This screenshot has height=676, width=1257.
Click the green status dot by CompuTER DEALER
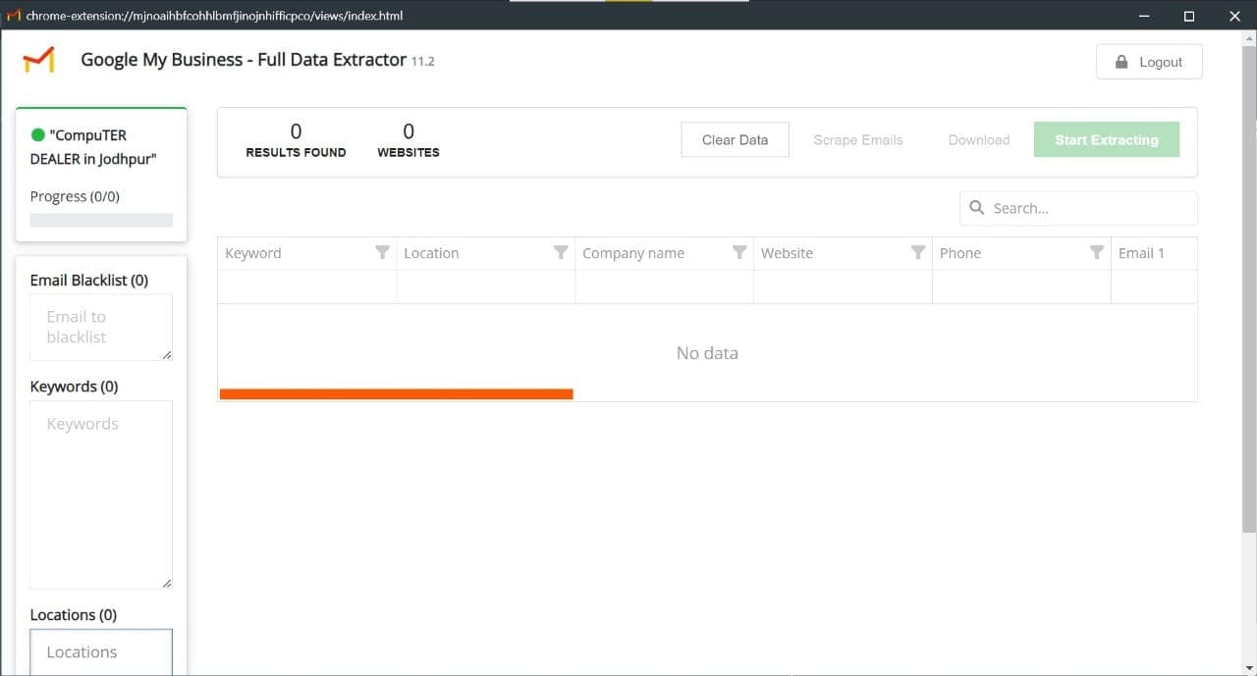tap(38, 135)
